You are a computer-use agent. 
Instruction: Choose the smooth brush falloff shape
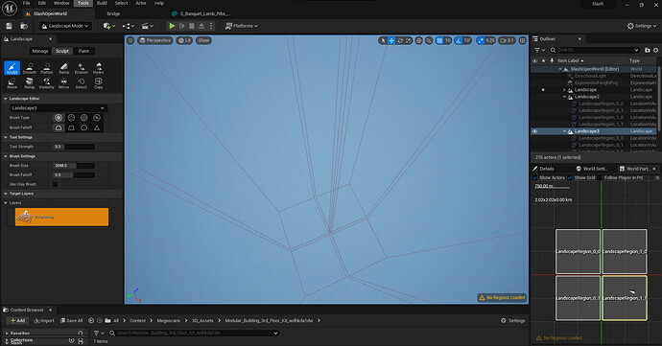tap(59, 127)
